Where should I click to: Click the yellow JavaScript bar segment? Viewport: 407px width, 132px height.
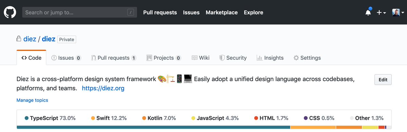tap(370, 127)
